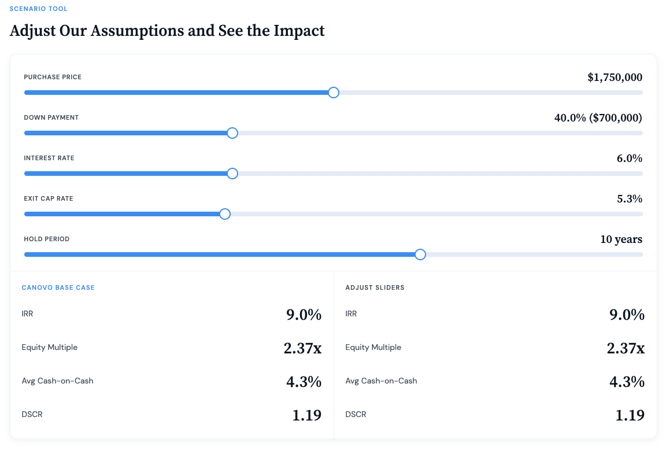Click the Adjust Sliders heading
Screen dimensions: 666x450
click(375, 287)
